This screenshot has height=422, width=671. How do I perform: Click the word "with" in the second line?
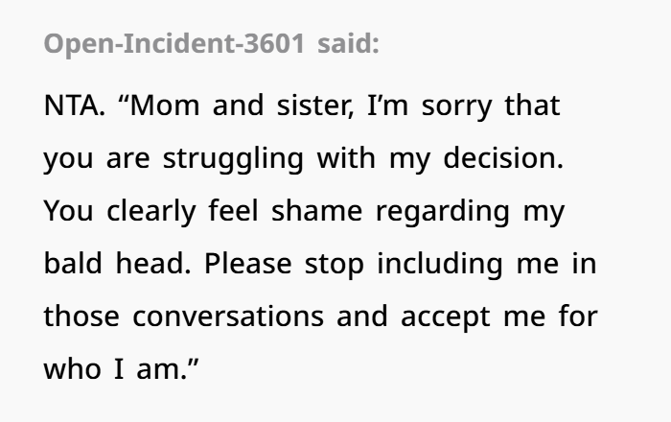[346, 158]
